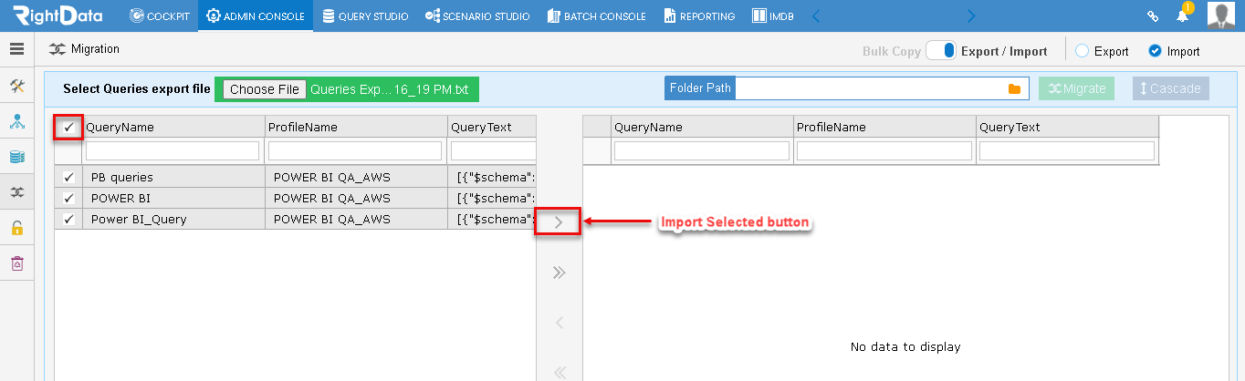Screen dimensions: 1245x381
Task: Select the Export radio button
Action: click(x=1082, y=51)
